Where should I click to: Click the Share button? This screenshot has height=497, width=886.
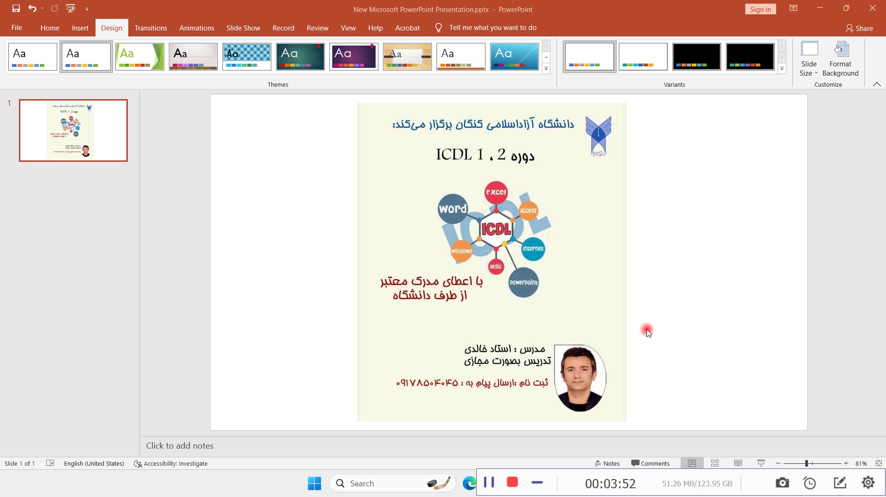point(859,28)
